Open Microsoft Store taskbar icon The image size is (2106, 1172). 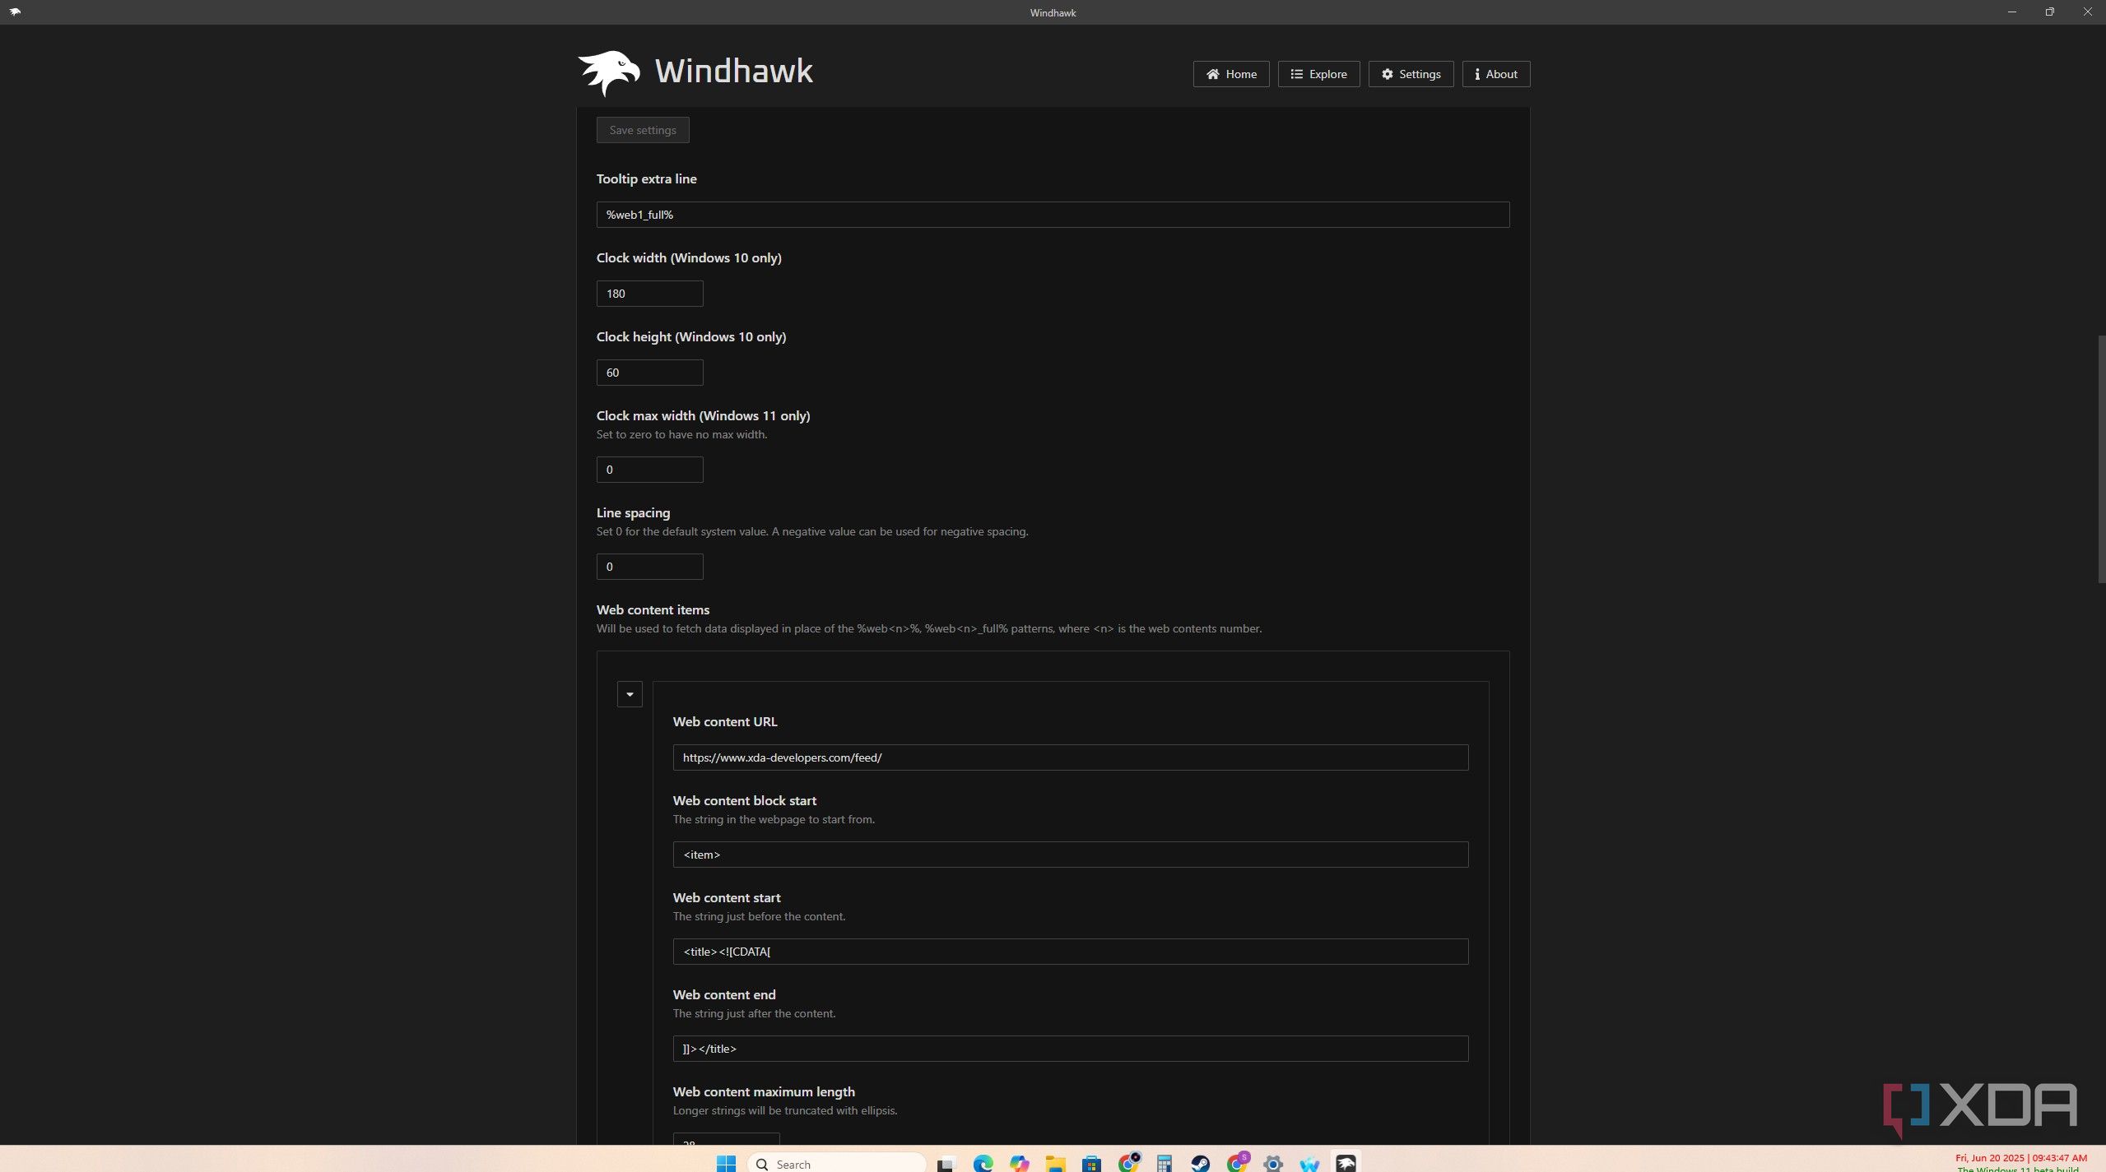(x=1091, y=1163)
